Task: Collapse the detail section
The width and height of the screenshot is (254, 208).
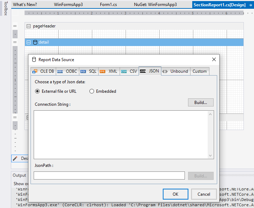Action: tap(29, 42)
